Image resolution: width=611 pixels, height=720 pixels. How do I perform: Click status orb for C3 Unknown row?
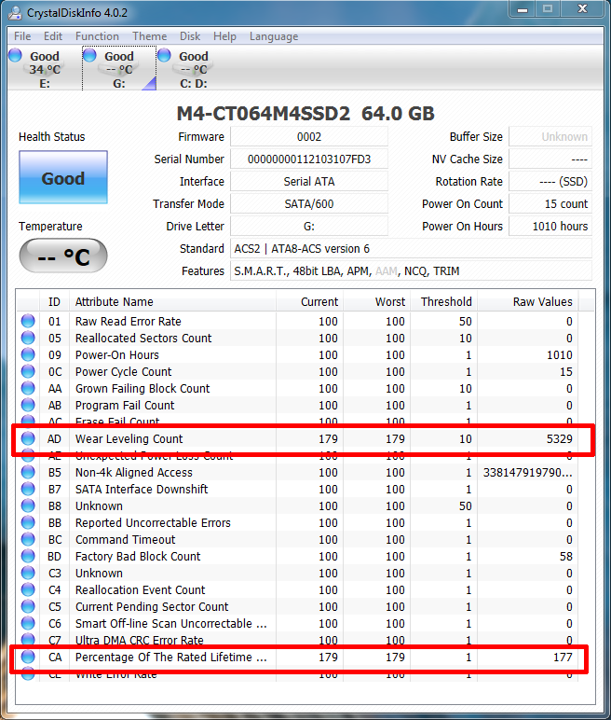28,573
